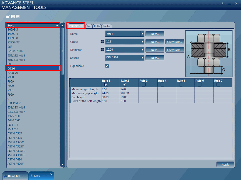The width and height of the screenshot is (241, 180).
Task: Enable the Rule 5 checkbox
Action: click(x=181, y=84)
